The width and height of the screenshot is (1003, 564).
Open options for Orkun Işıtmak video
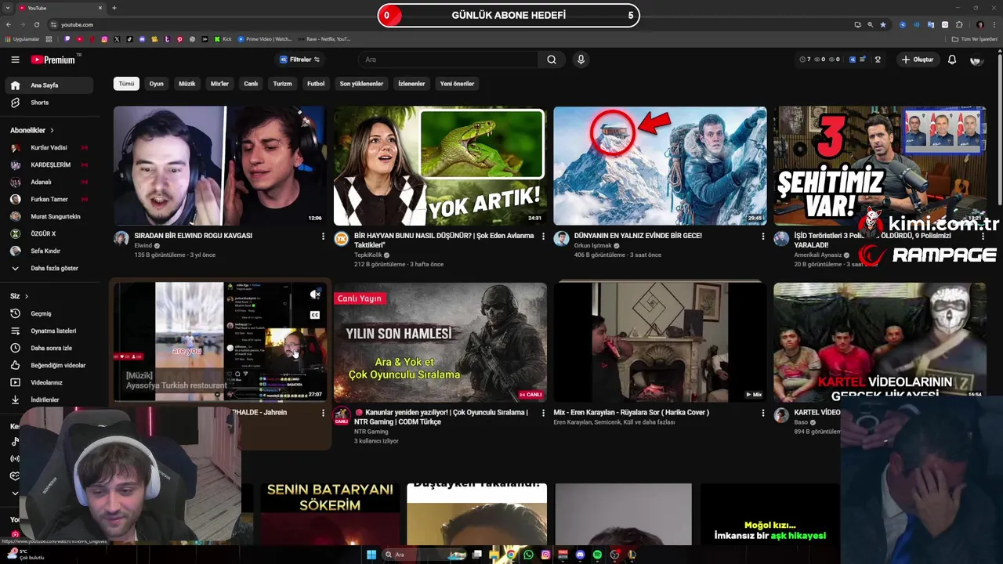(763, 236)
